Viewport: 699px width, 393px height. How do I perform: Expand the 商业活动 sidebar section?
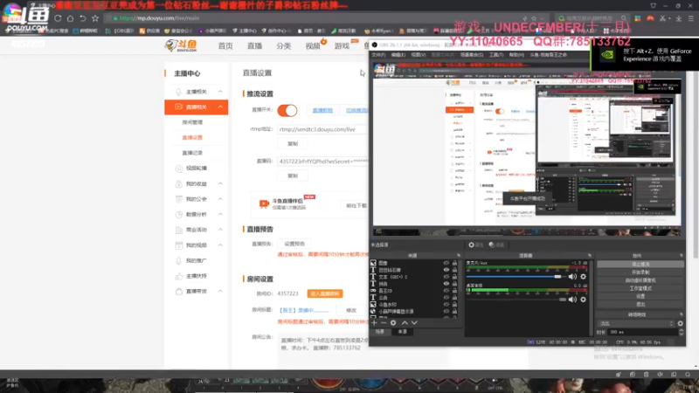tap(220, 230)
